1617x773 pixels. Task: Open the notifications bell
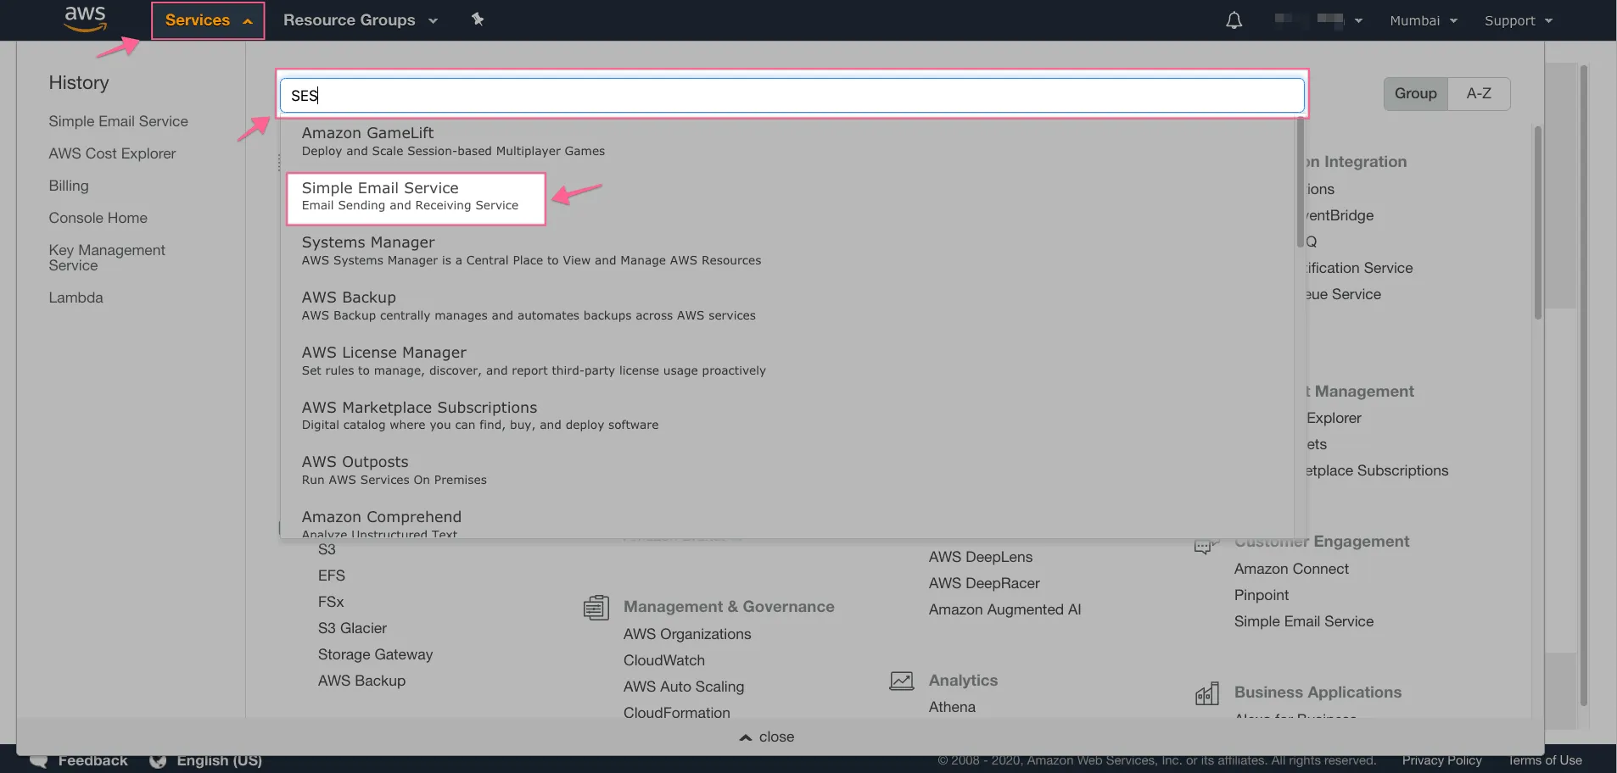tap(1234, 20)
